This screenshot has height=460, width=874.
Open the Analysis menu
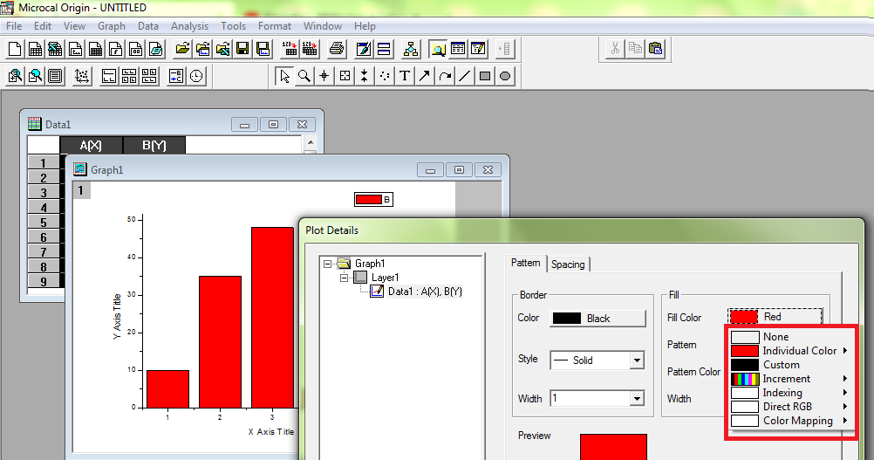pyautogui.click(x=189, y=26)
